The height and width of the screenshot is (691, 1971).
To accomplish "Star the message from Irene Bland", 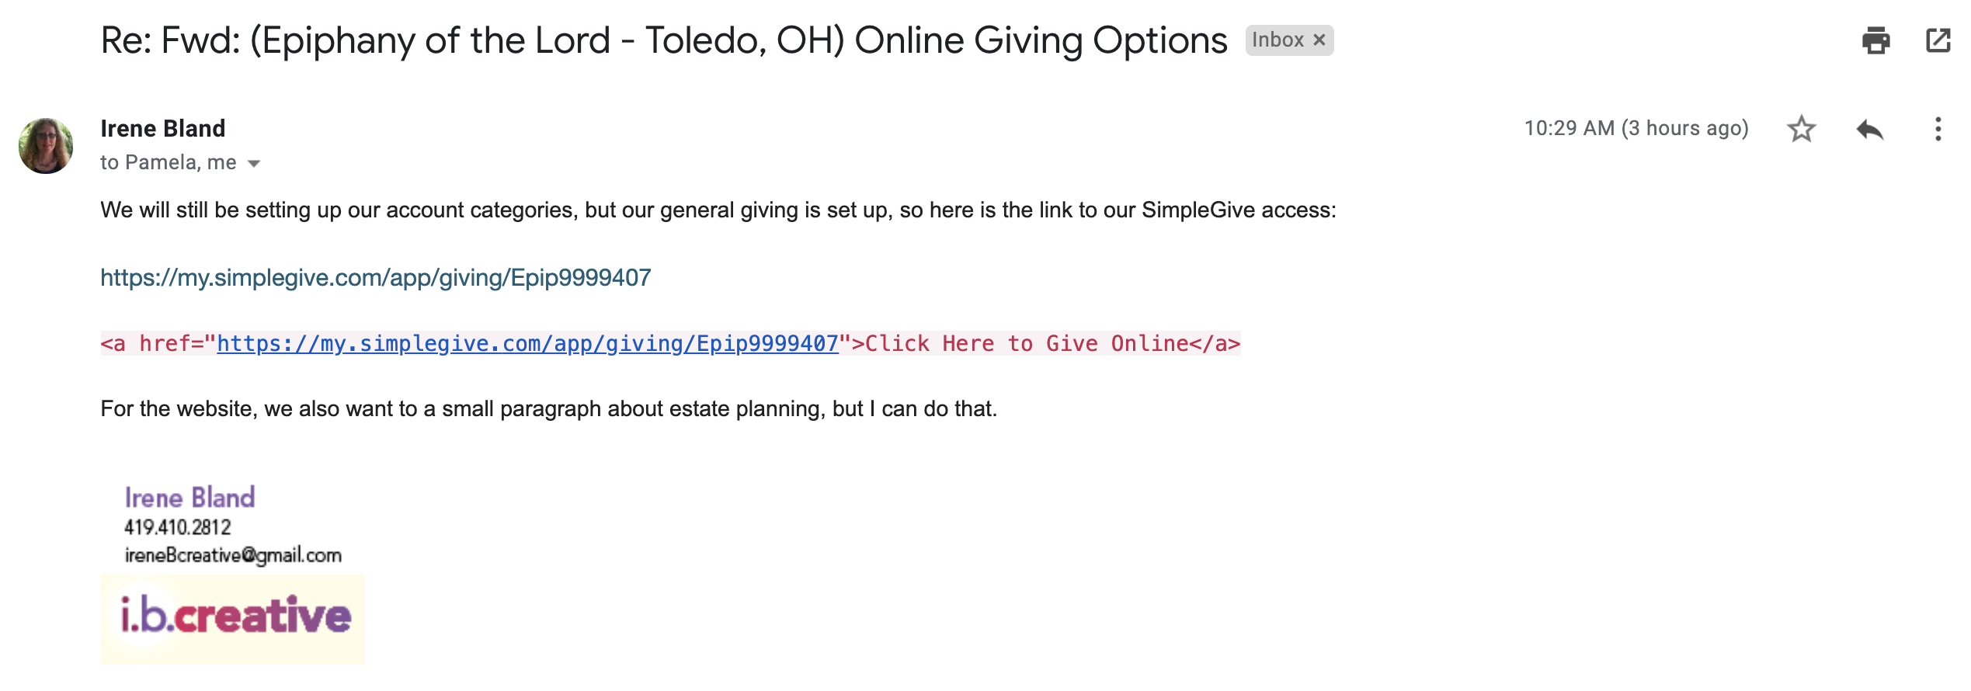I will coord(1801,129).
